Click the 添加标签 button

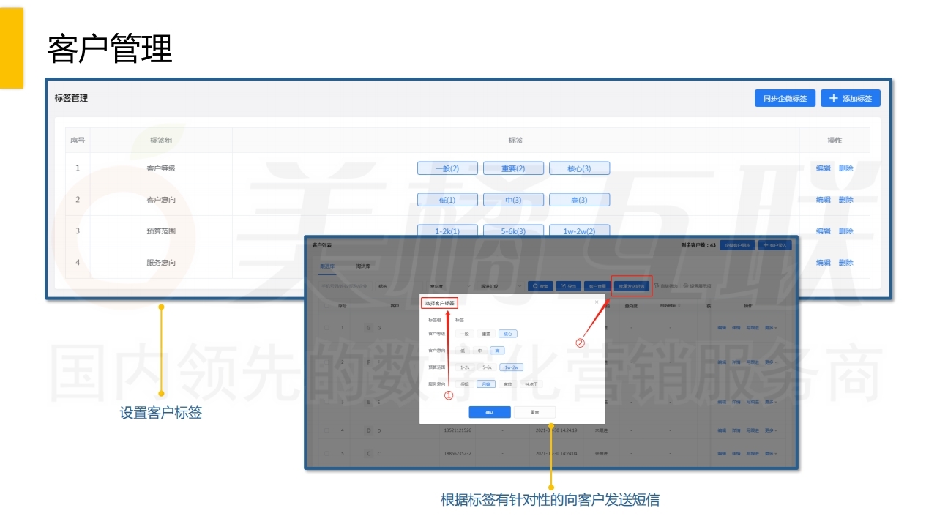point(851,98)
